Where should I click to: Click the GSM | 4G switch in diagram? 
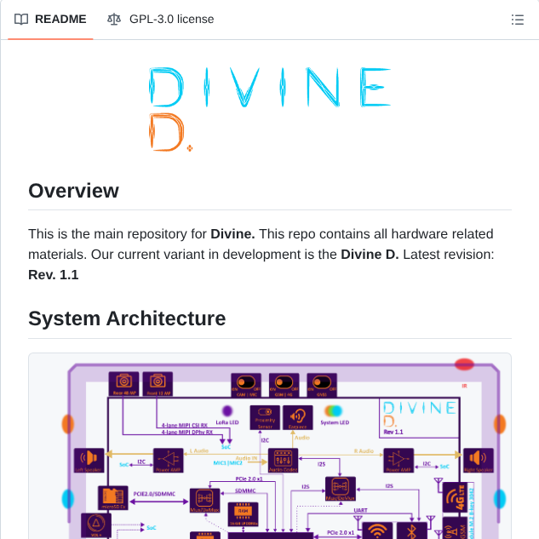tap(284, 385)
